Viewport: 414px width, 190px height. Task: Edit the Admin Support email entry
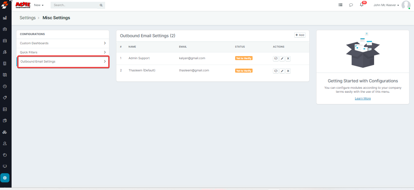[282, 59]
